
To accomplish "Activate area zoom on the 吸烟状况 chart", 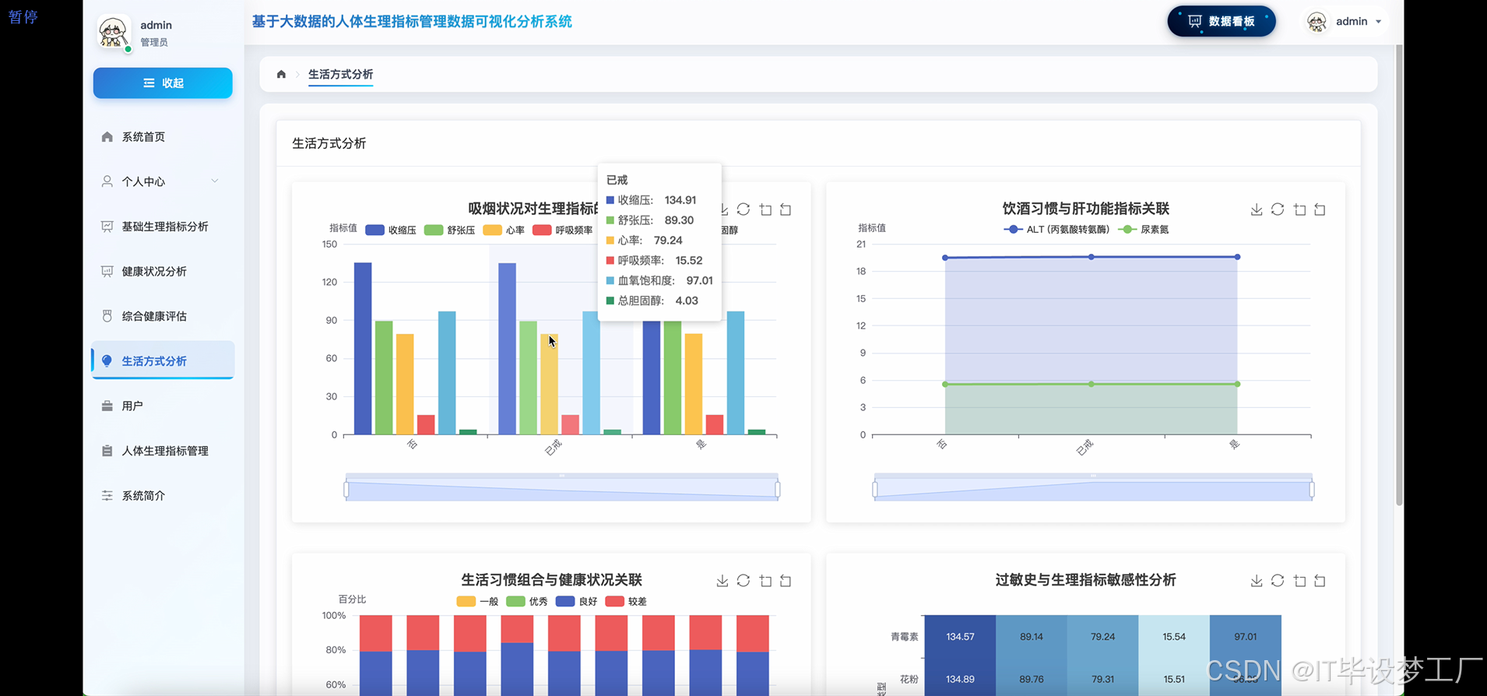I will point(765,209).
